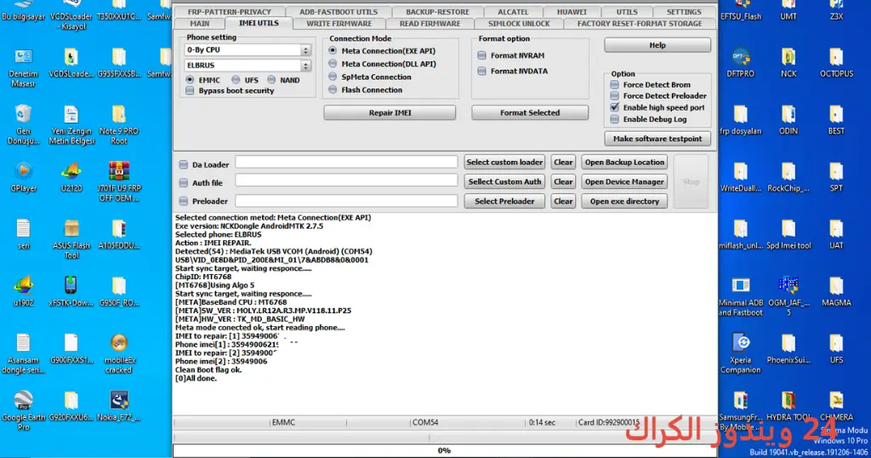Screen dimensions: 871x458
Task: Switch to the MAIN tab
Action: click(199, 24)
